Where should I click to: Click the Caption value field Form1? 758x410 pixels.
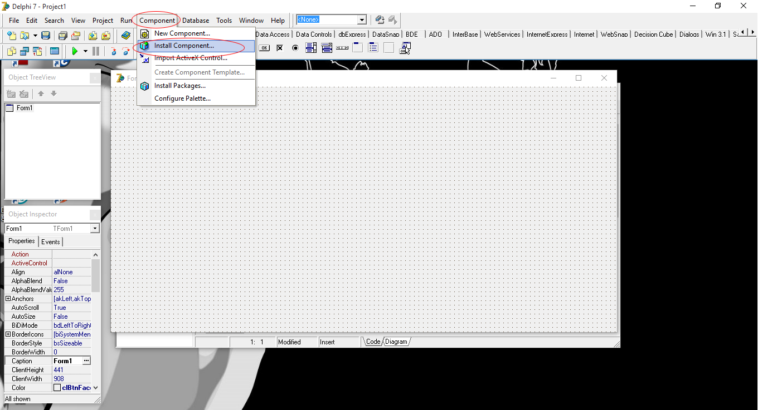67,361
